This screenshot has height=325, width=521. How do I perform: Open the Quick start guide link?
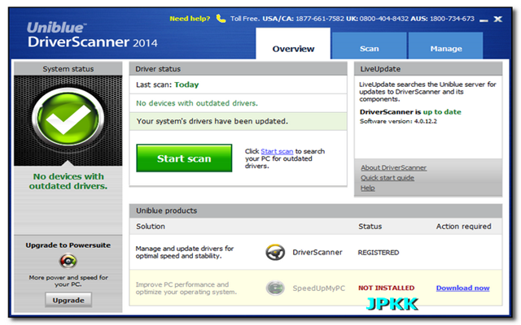tap(387, 178)
